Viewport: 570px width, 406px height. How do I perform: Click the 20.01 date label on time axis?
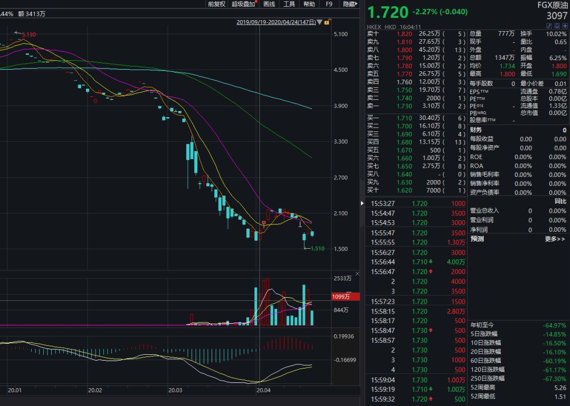15,390
